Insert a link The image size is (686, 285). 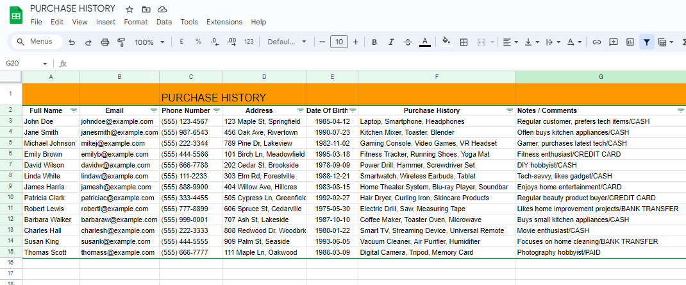point(596,42)
